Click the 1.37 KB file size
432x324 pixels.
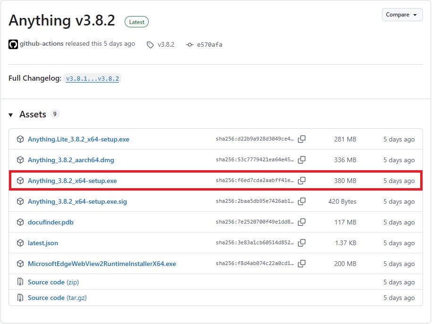pyautogui.click(x=346, y=243)
